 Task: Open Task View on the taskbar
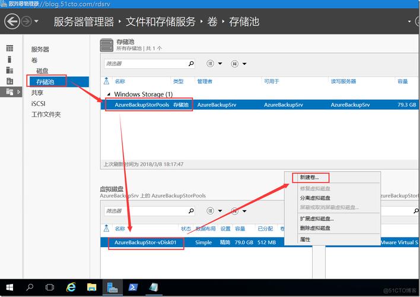50,287
